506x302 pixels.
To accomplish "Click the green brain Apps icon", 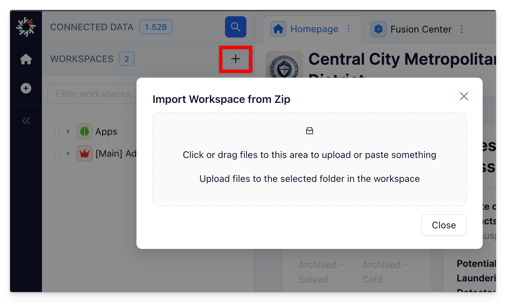I will 85,131.
